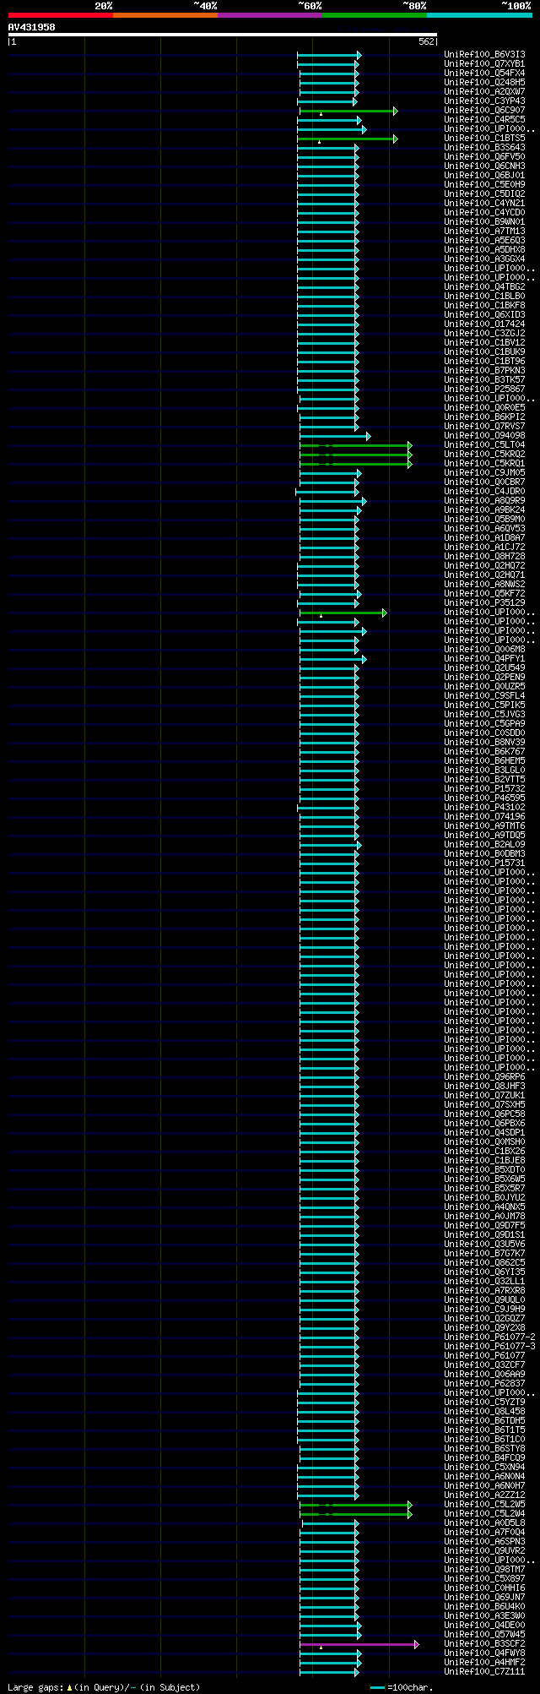Click the cyan alignment bar for A8Q9R9

coord(332,501)
